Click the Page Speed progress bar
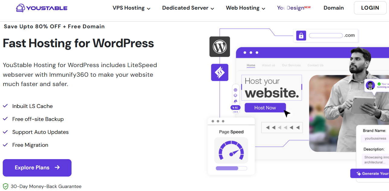Screen dimensions: 389x191 point(231,168)
